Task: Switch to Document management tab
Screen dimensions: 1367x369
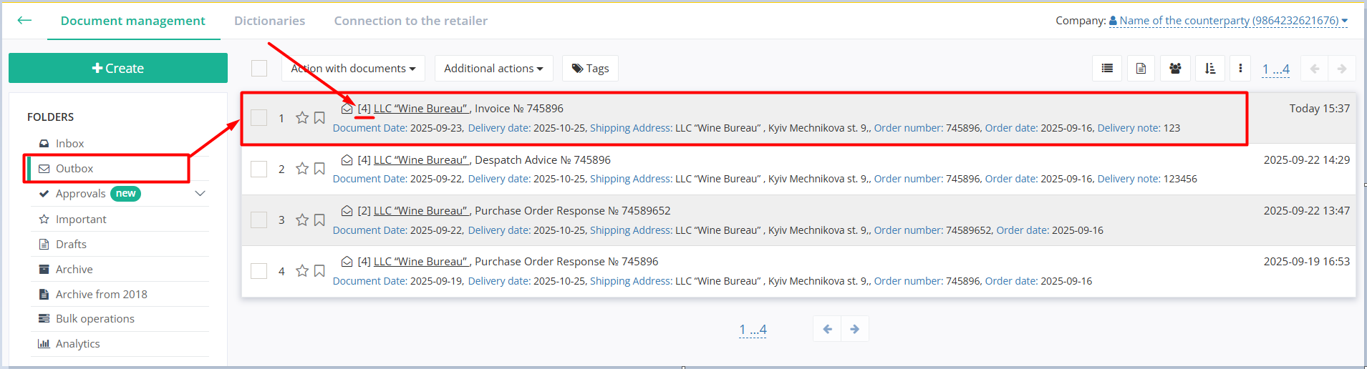Action: [133, 21]
